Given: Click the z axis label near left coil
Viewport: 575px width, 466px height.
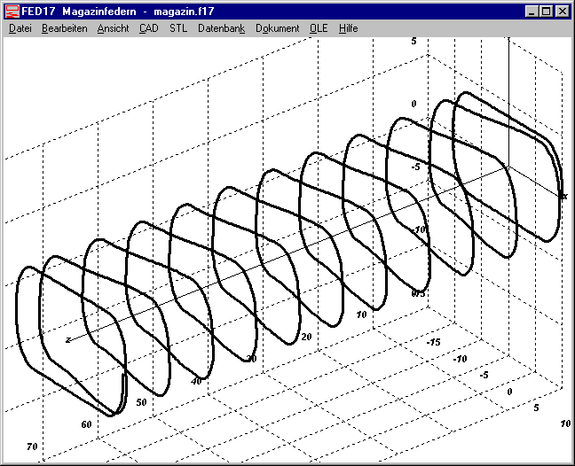Looking at the screenshot, I should click(x=68, y=339).
